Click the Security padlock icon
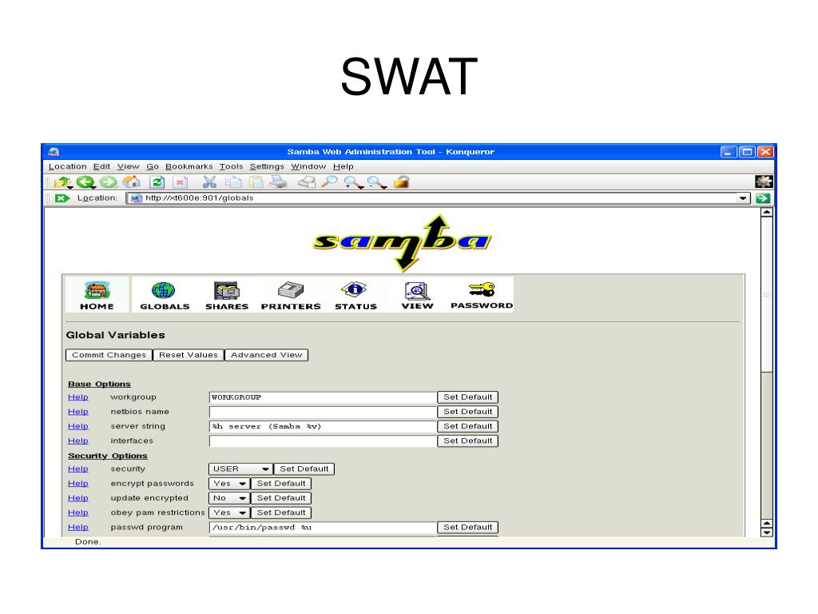Image resolution: width=818 pixels, height=614 pixels. [401, 182]
